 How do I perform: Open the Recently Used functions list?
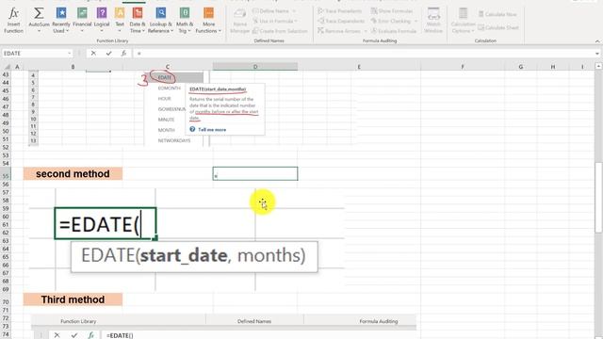pos(60,21)
